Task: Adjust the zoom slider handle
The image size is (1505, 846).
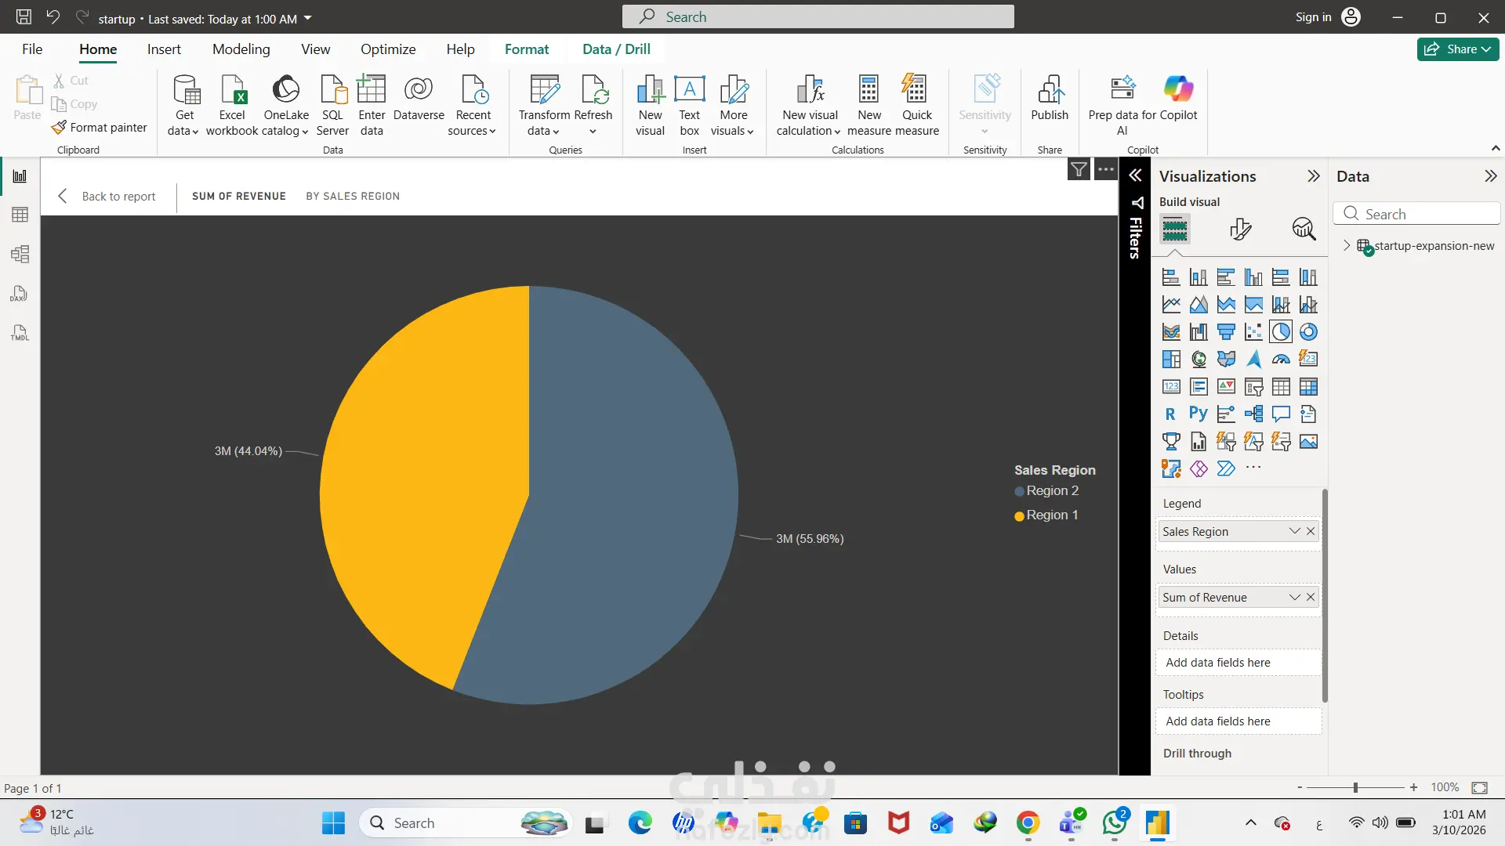Action: [x=1355, y=787]
